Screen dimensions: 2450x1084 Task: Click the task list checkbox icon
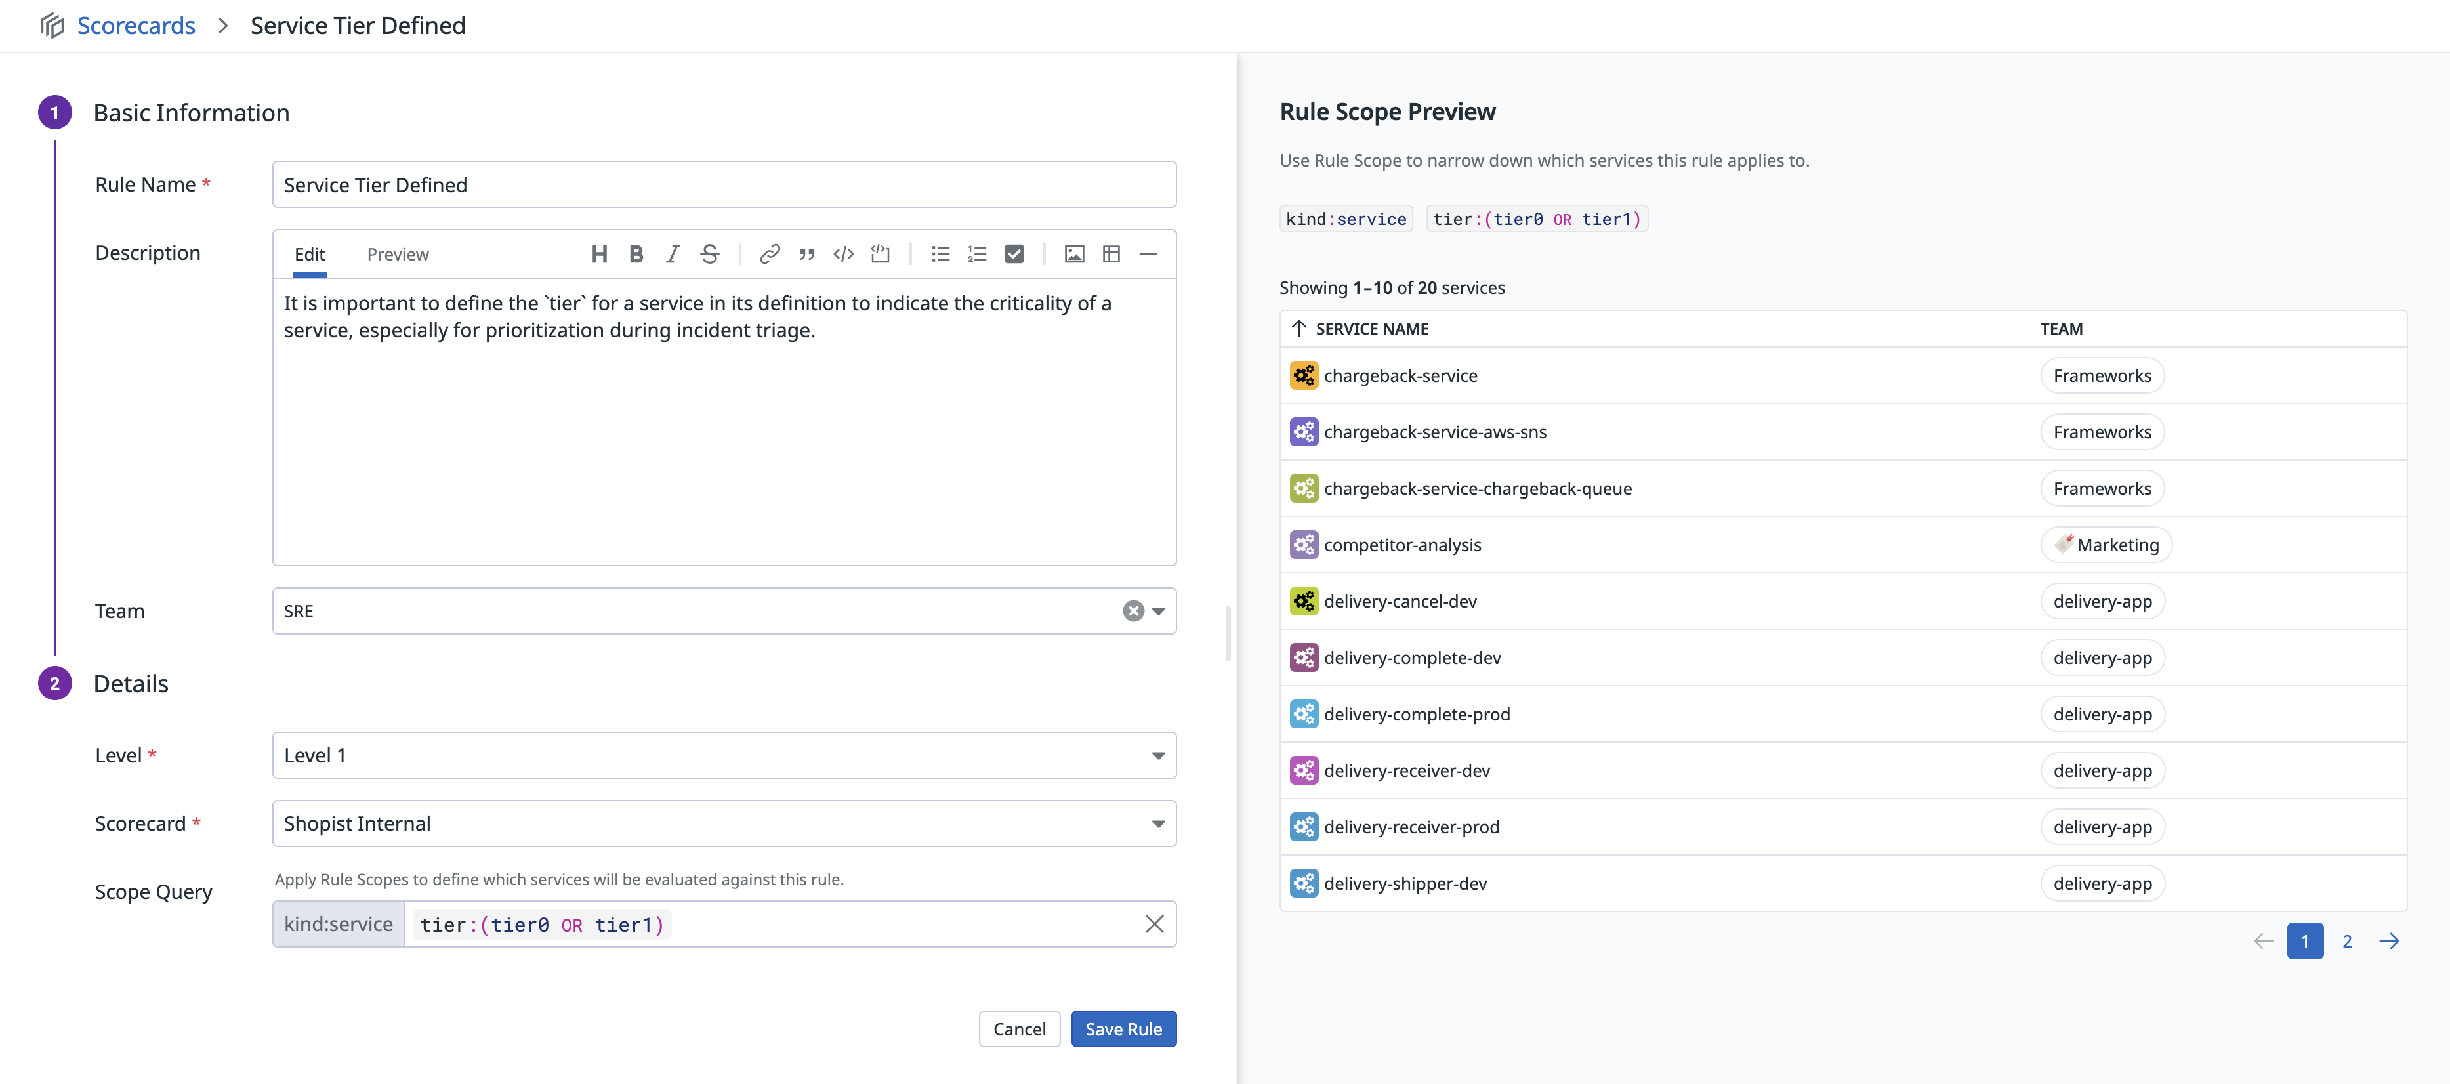coord(1014,254)
